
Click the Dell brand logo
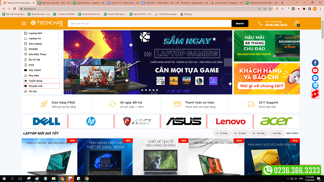pos(46,121)
